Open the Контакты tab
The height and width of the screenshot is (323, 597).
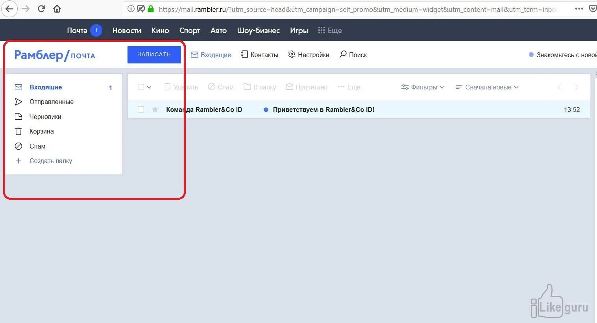coord(260,55)
